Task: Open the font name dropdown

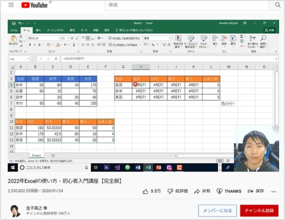Action: click(x=59, y=38)
